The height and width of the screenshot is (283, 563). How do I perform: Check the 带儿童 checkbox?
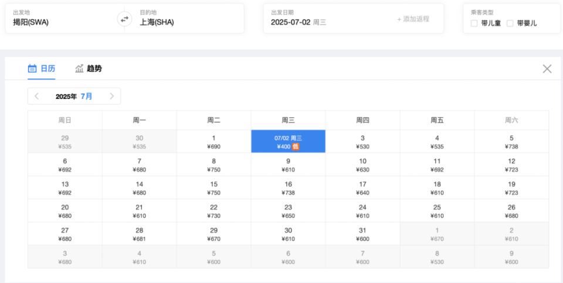click(474, 23)
